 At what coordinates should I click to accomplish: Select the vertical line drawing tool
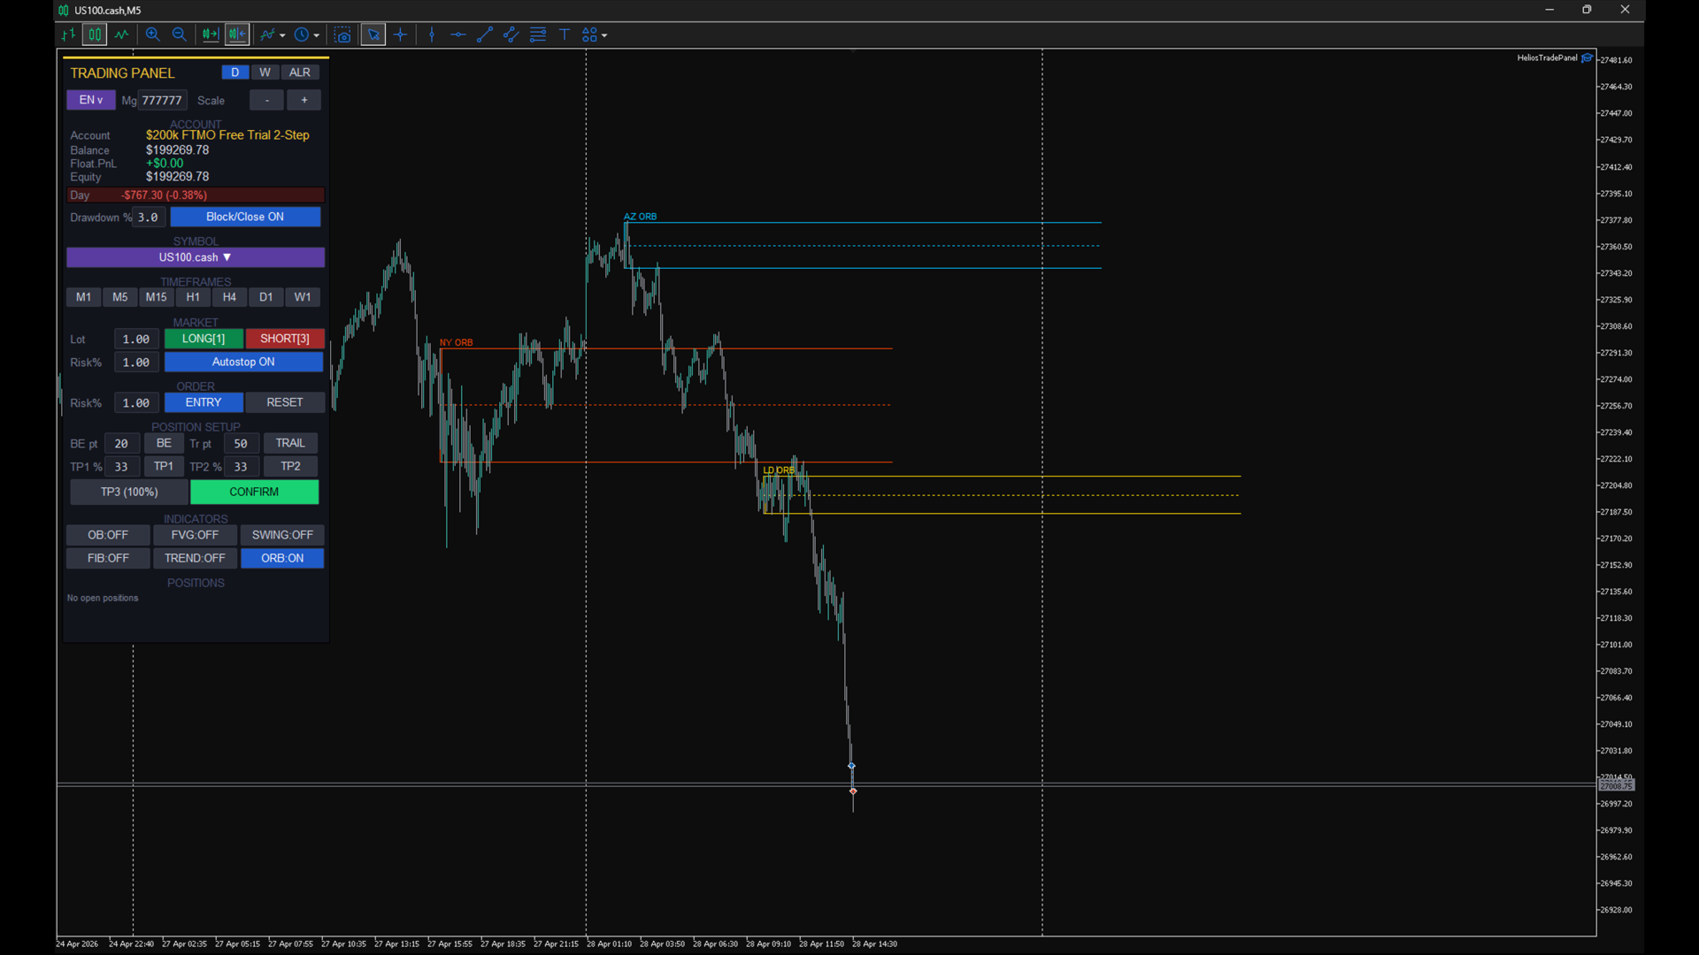[432, 34]
